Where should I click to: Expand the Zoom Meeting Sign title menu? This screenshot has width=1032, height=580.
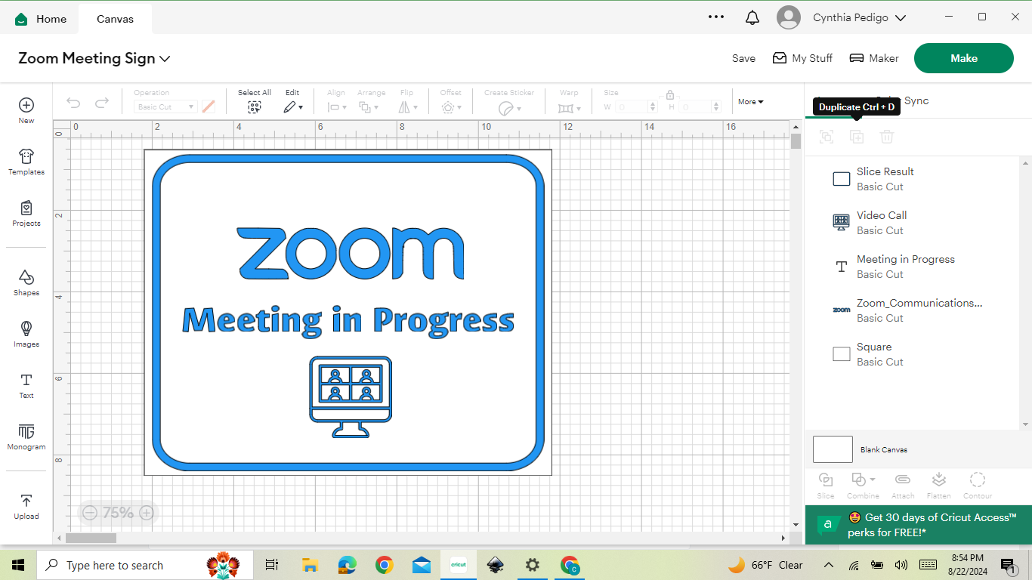pyautogui.click(x=165, y=59)
